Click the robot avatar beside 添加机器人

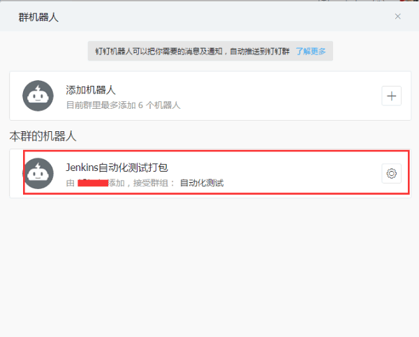[38, 96]
